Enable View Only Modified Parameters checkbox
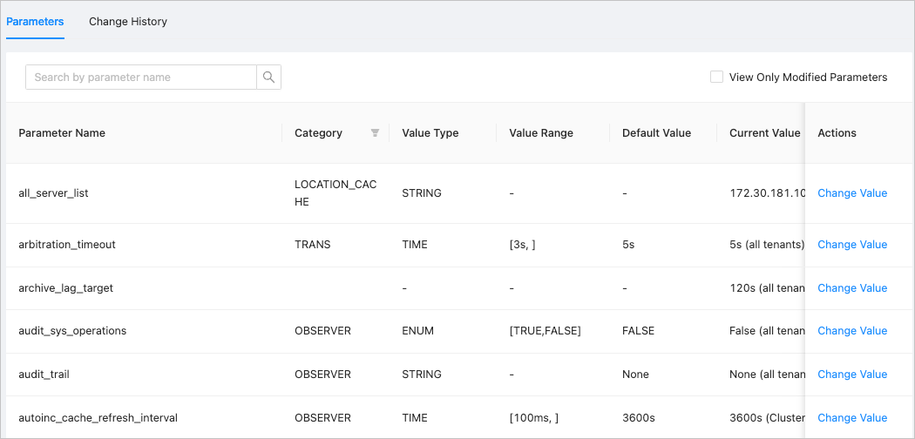Viewport: 915px width, 439px height. [716, 78]
